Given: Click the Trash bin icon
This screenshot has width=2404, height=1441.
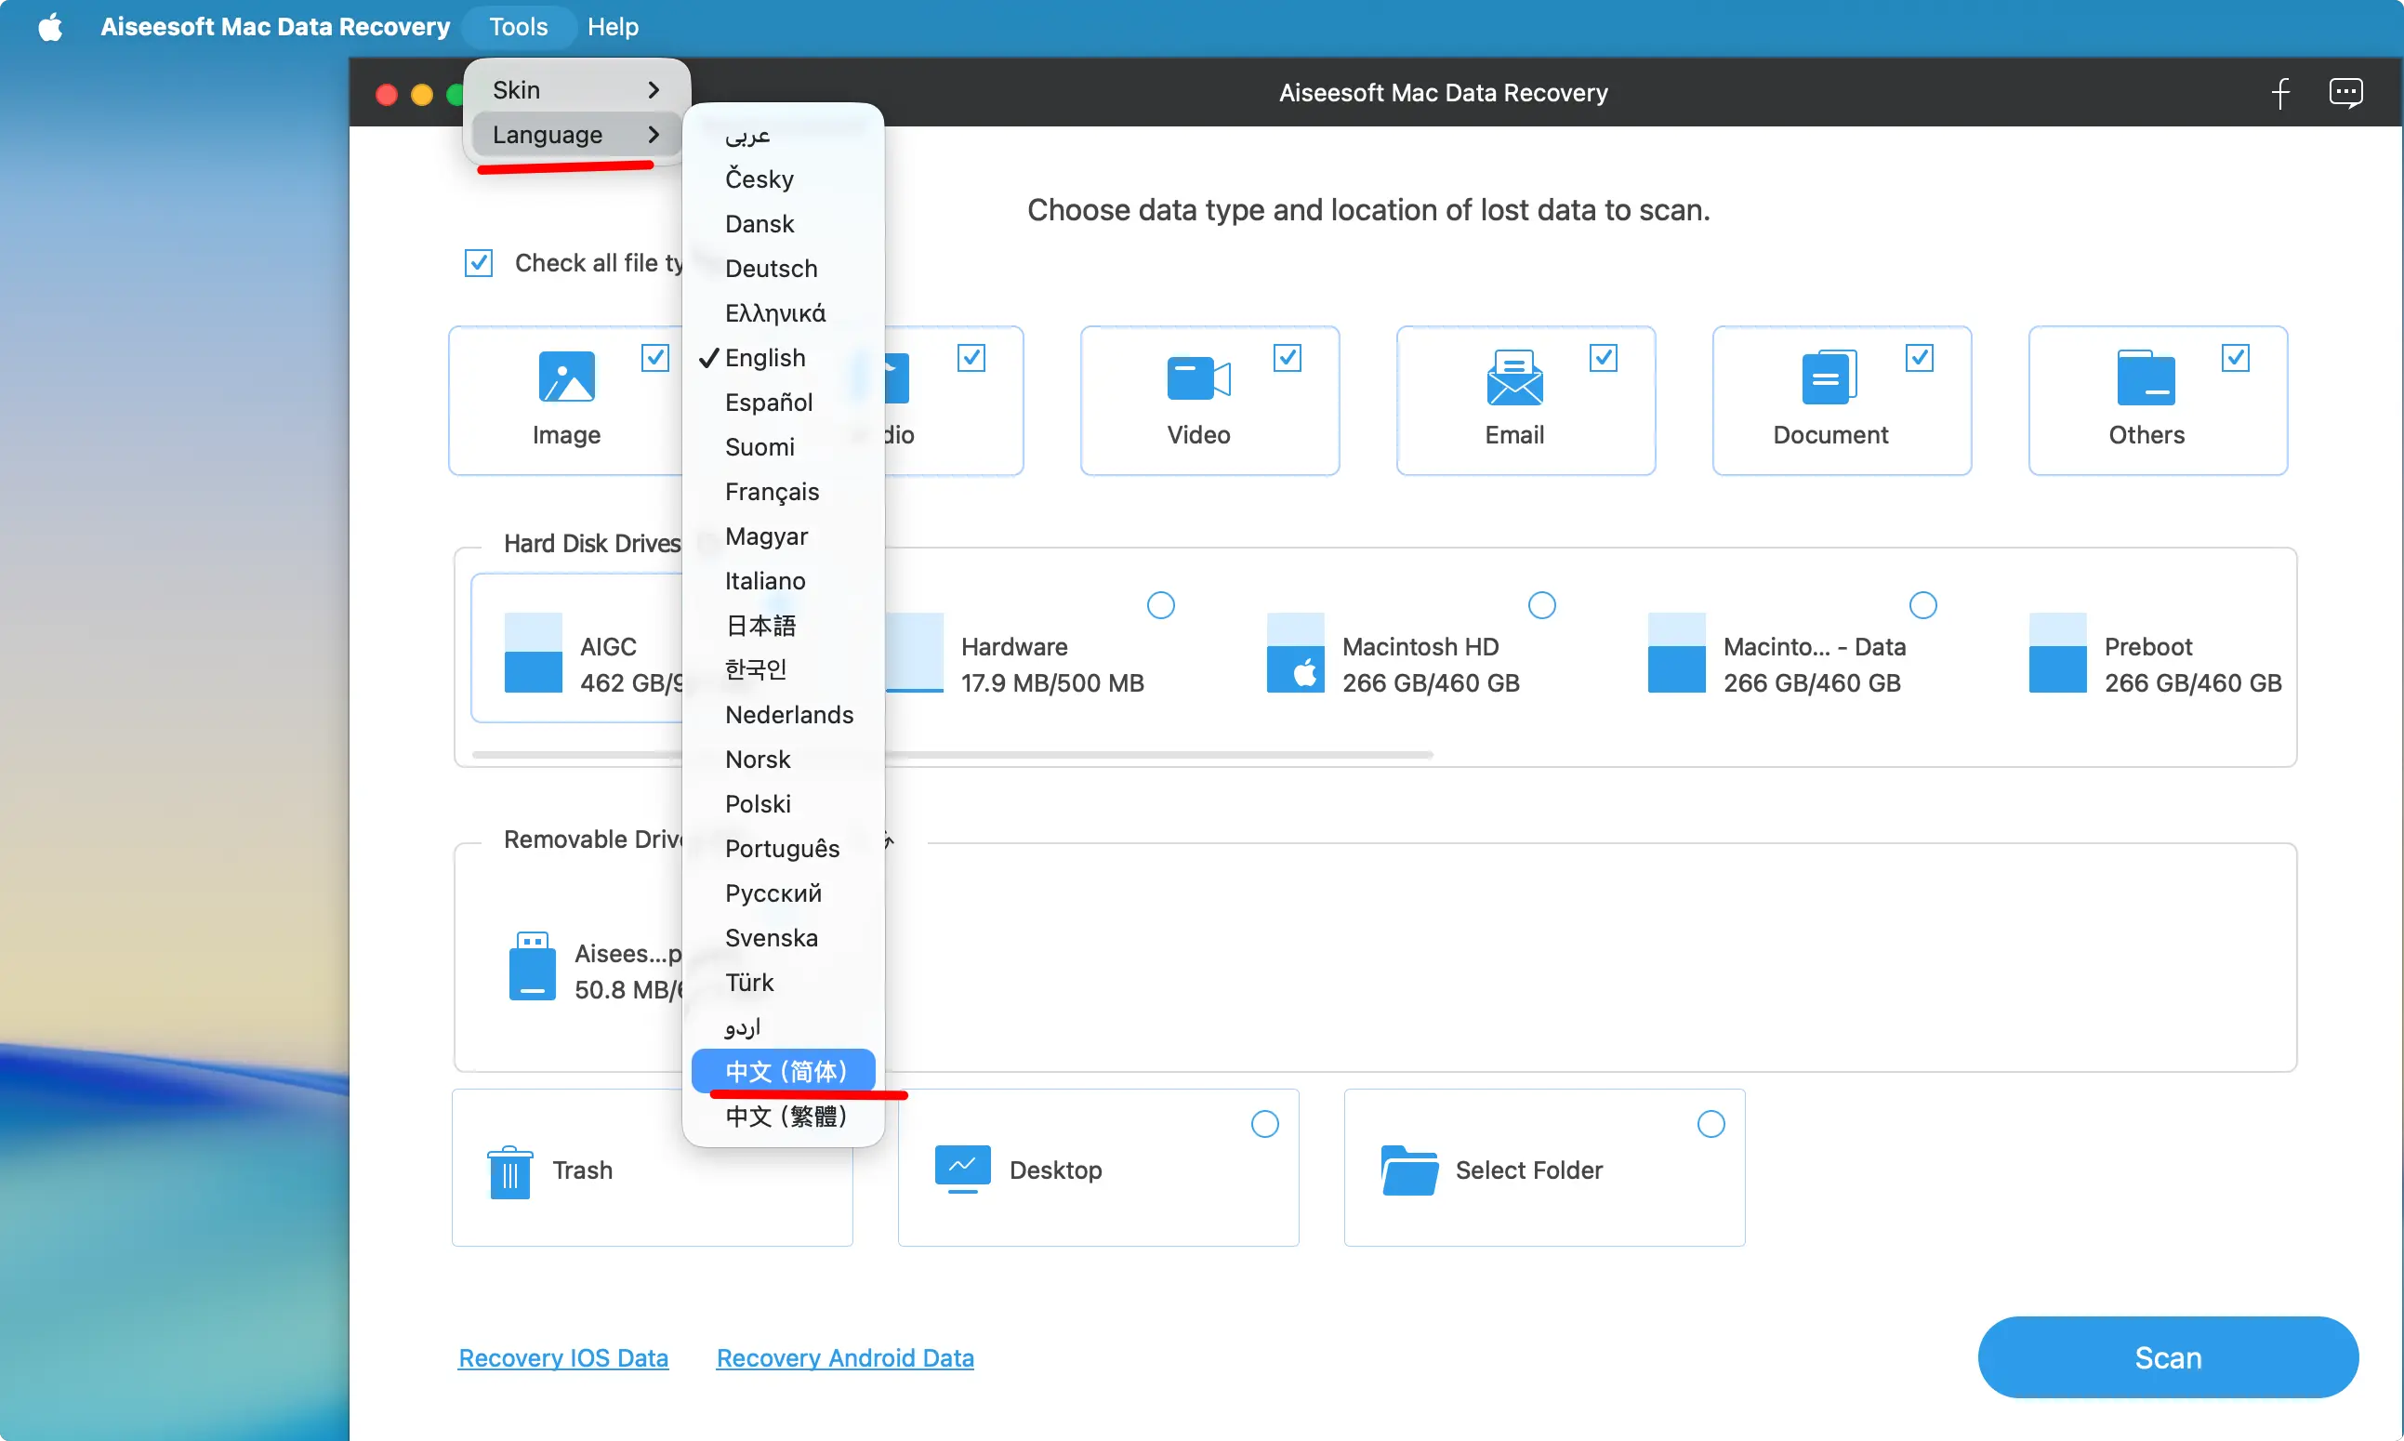Looking at the screenshot, I should [509, 1171].
